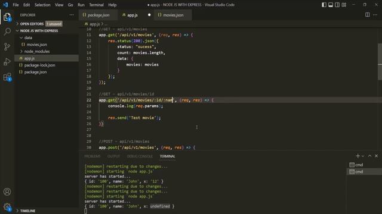The height and width of the screenshot is (214, 382).
Task: Switch to the Debug Console tab
Action: (140, 156)
